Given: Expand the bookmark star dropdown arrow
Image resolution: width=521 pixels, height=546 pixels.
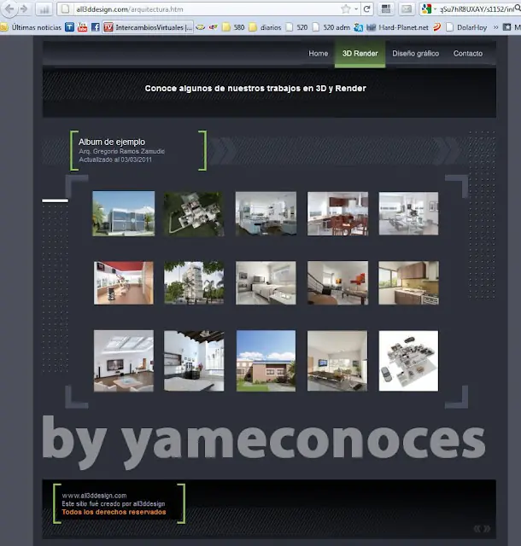Looking at the screenshot, I should (356, 9).
